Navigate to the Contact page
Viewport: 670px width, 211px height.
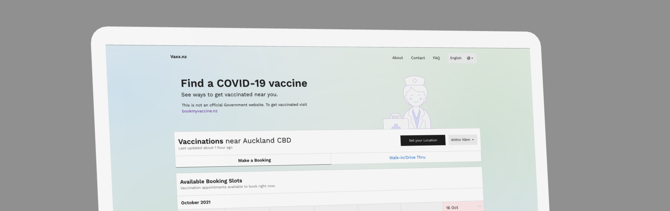[x=418, y=58]
